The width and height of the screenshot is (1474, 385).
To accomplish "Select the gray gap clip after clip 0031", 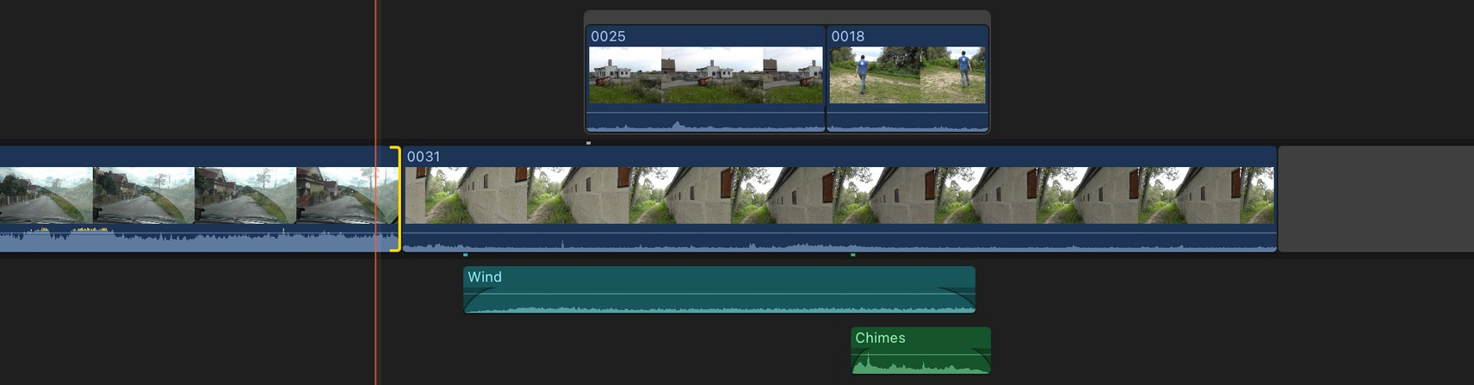I will (x=1376, y=199).
